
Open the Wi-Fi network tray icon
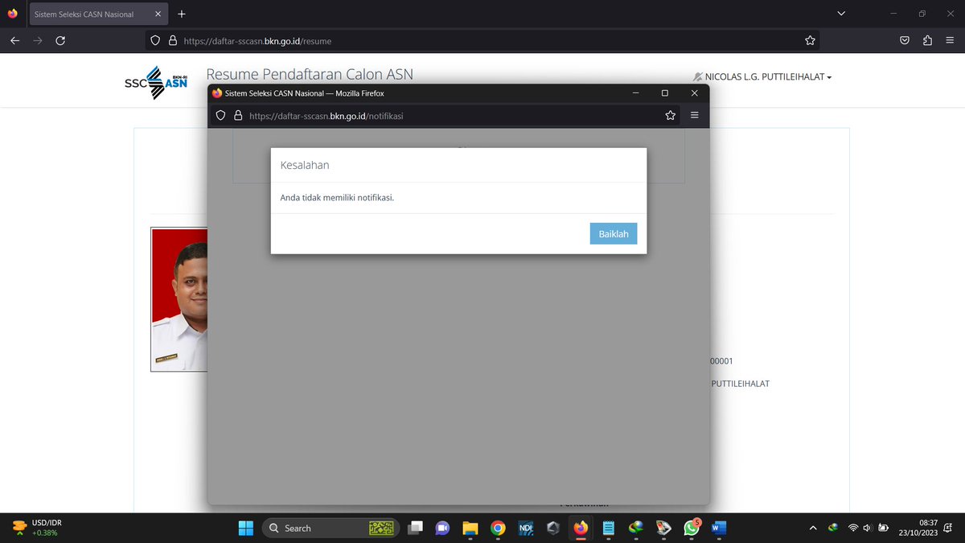[x=853, y=528]
